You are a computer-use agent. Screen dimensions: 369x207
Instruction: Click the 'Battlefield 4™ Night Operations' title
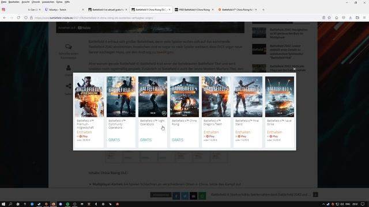[x=152, y=122]
